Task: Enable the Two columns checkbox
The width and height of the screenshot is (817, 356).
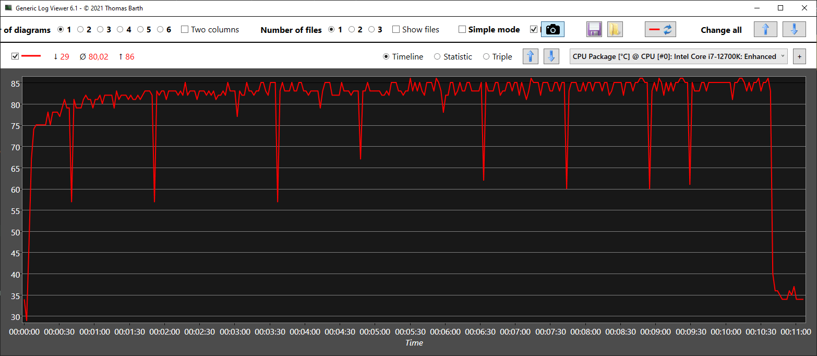Action: [x=185, y=30]
